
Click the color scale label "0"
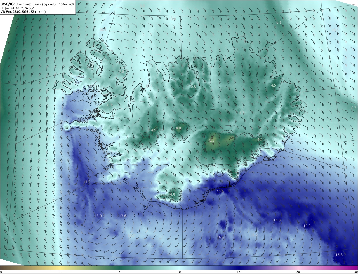pos(1,272)
